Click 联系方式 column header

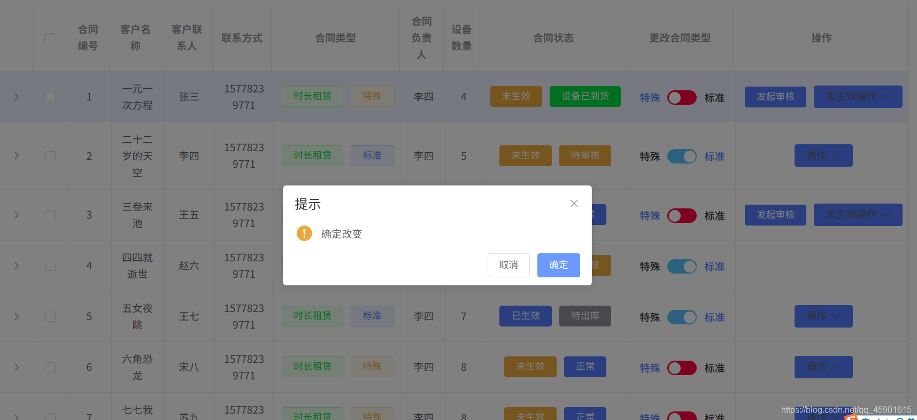pos(242,38)
